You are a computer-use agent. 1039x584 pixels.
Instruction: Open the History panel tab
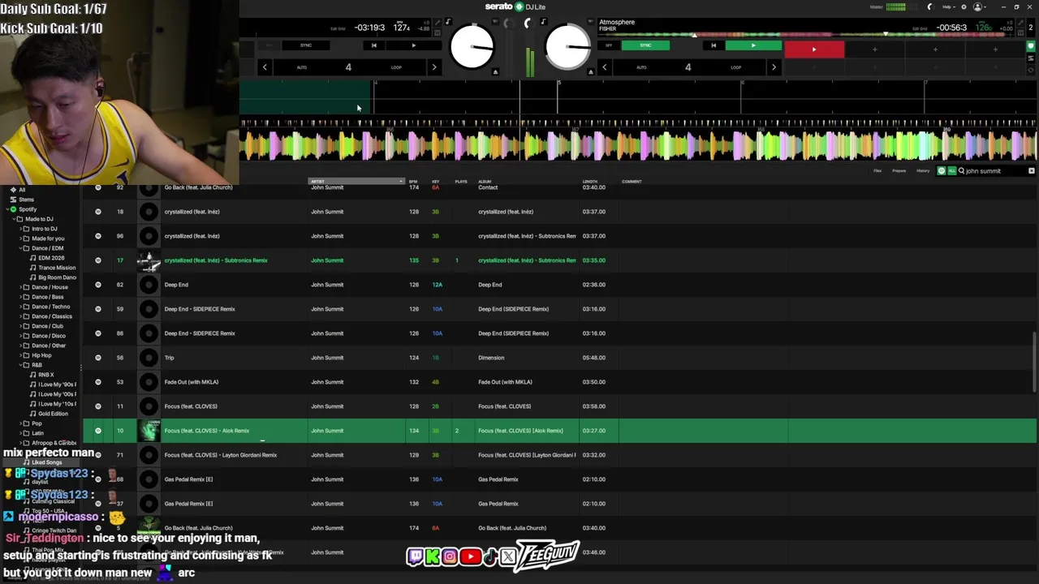point(923,171)
